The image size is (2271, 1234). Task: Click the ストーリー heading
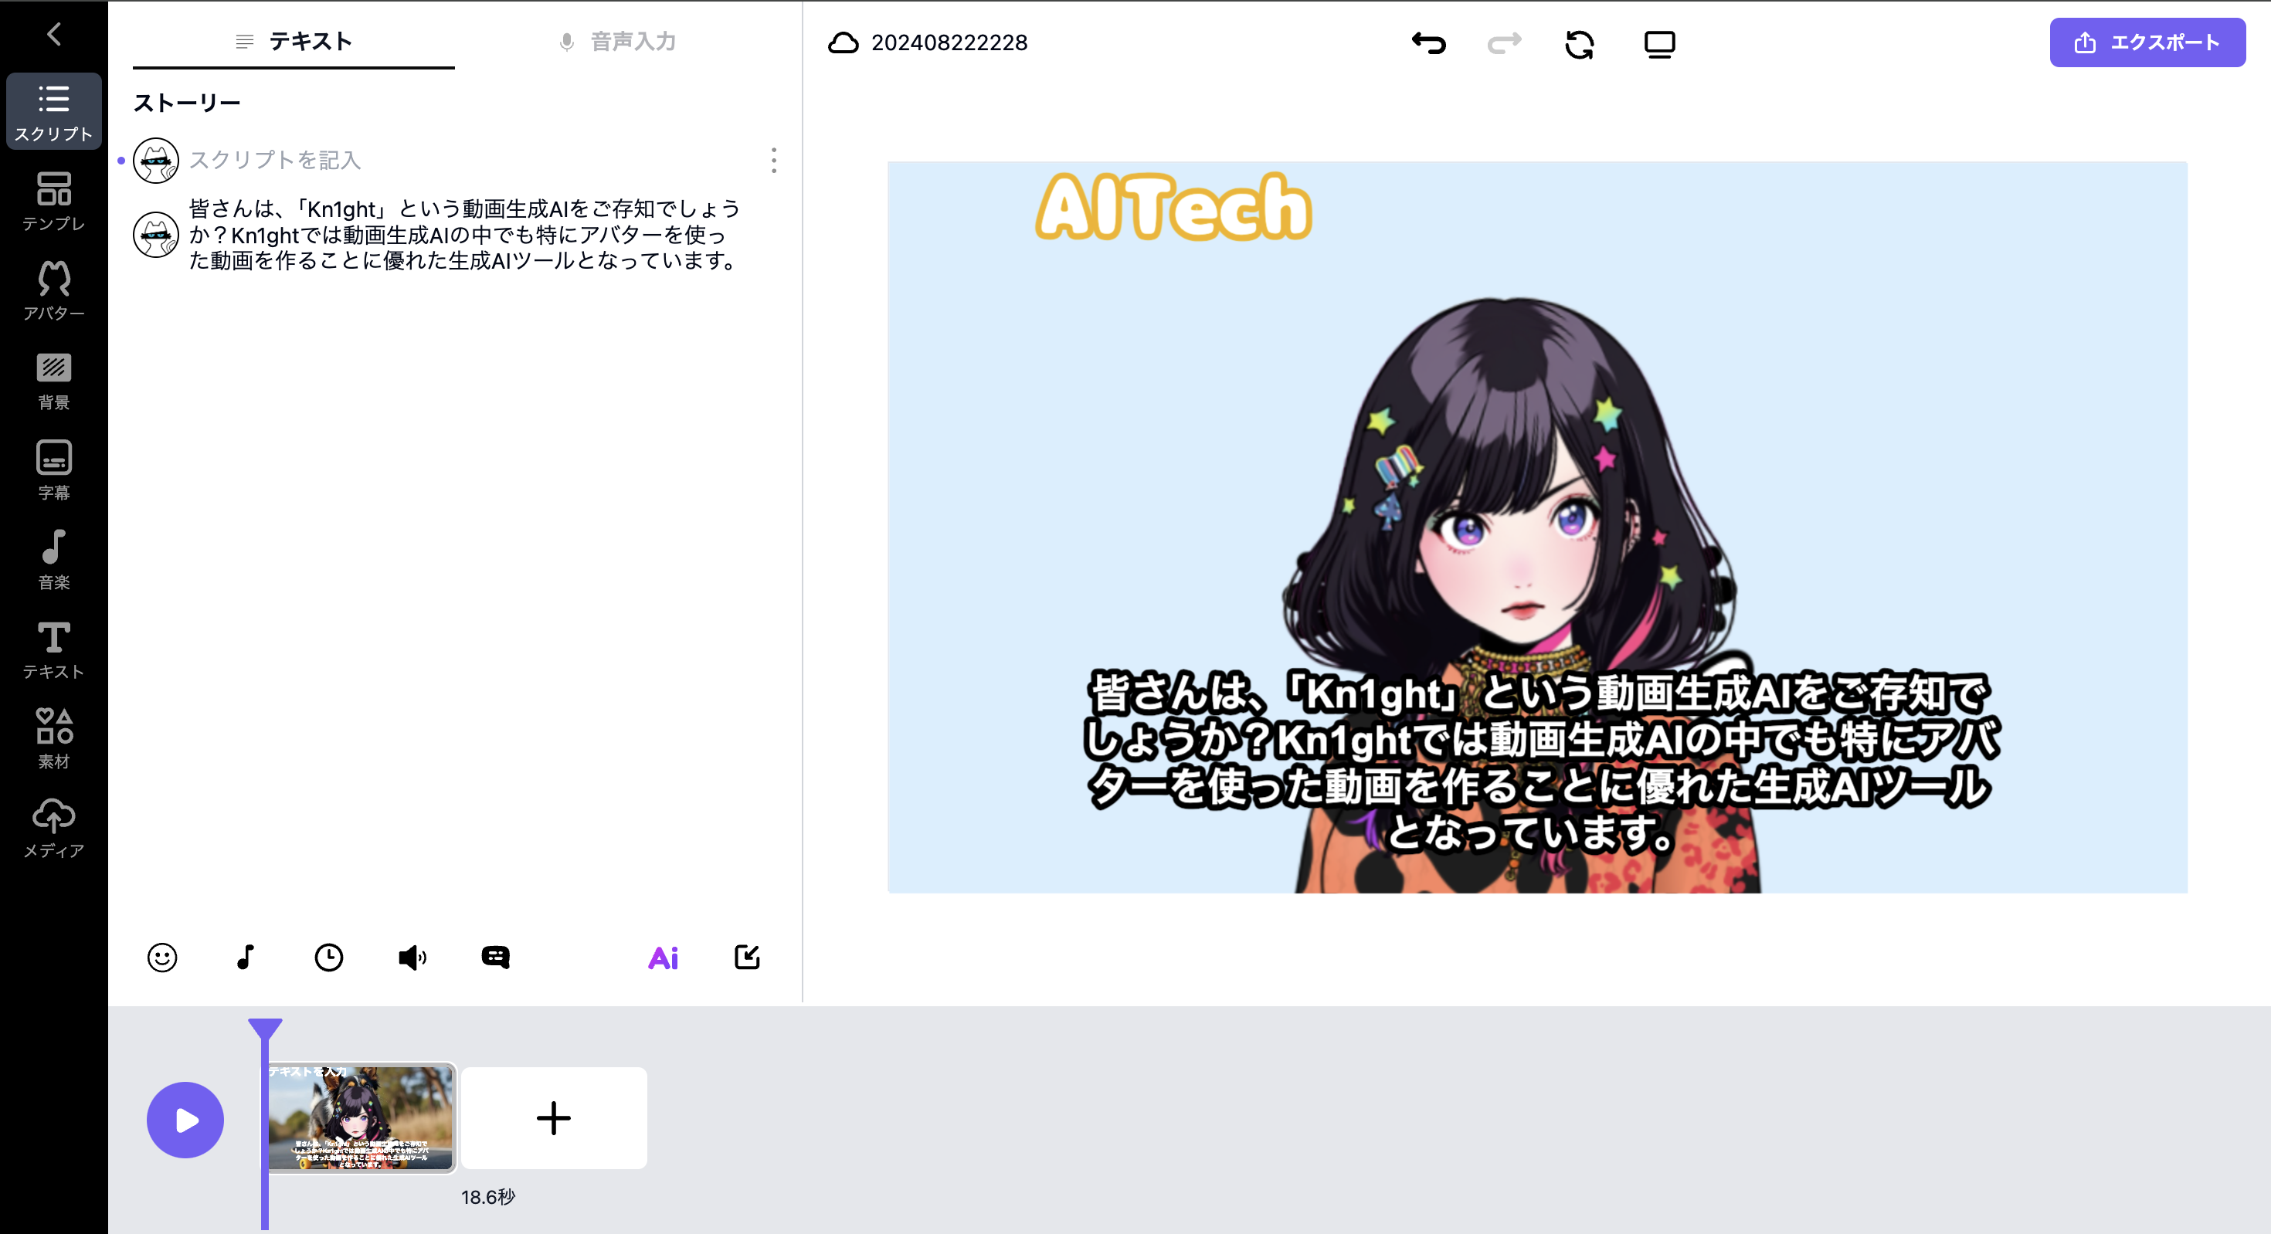187,103
